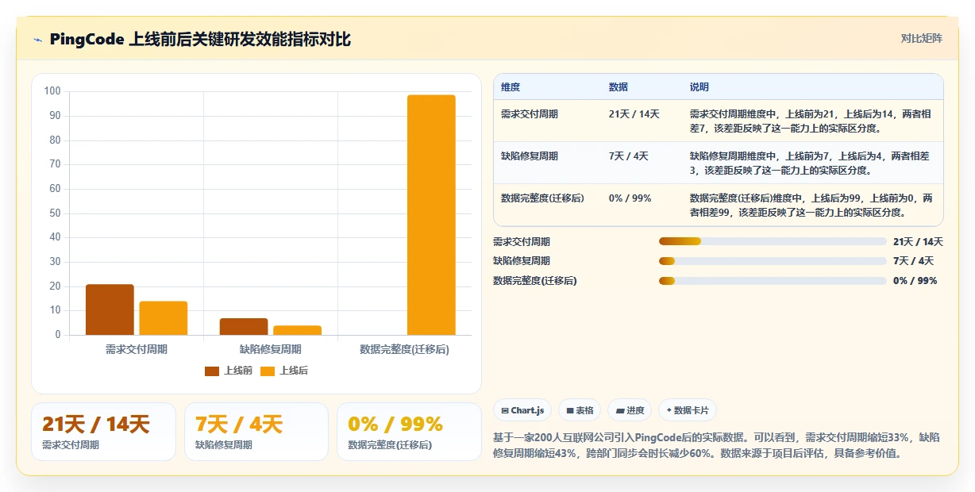Click the 表格 tag
Screen dimensions: 975x492
click(x=580, y=410)
